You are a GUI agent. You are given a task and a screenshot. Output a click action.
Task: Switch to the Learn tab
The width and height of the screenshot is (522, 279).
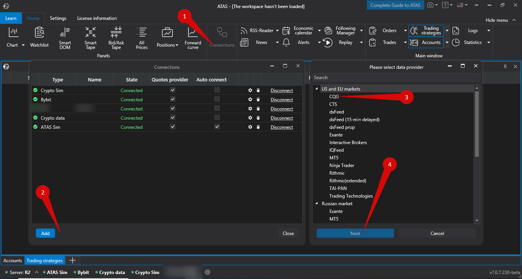click(x=11, y=18)
